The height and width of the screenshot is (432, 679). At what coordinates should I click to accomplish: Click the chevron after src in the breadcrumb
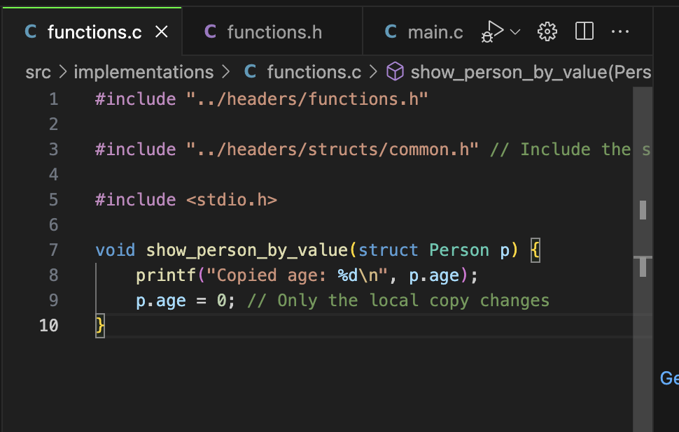tap(62, 72)
